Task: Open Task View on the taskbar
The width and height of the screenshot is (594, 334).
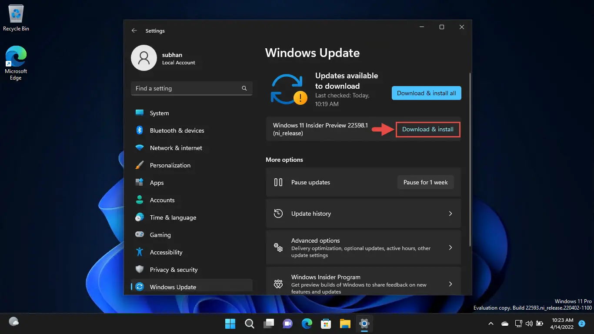Action: click(x=268, y=324)
